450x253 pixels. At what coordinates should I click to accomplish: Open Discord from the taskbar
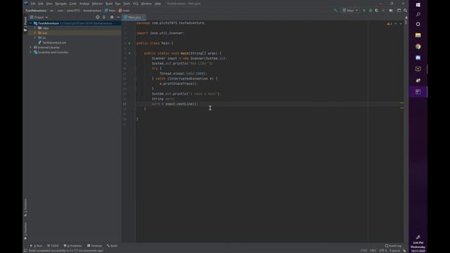pos(418,58)
